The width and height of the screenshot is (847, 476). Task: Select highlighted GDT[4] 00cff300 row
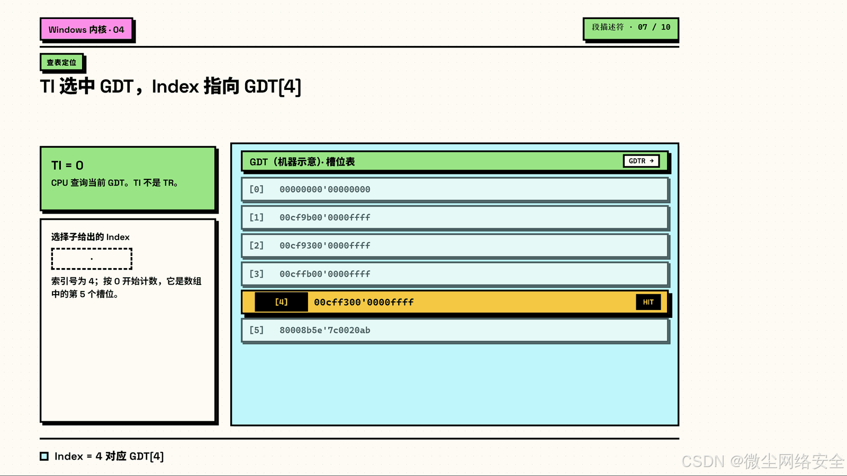[455, 302]
